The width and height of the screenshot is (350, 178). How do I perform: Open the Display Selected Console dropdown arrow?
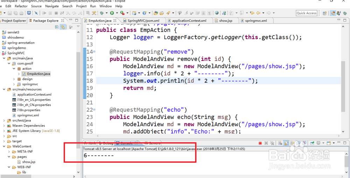[323, 143]
